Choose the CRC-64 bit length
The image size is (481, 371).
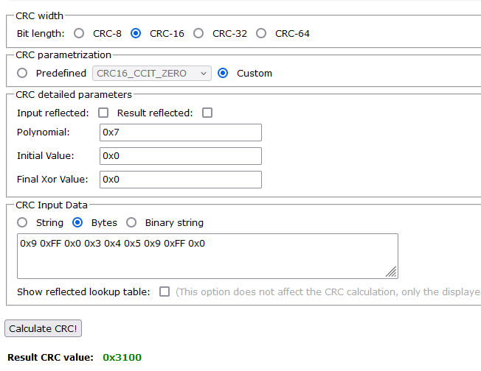click(261, 33)
